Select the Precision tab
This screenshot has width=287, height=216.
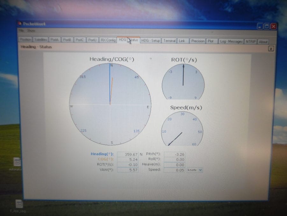pyautogui.click(x=198, y=41)
